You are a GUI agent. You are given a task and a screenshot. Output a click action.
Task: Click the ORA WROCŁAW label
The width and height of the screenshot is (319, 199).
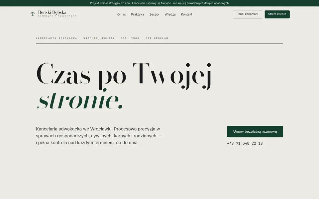click(157, 38)
